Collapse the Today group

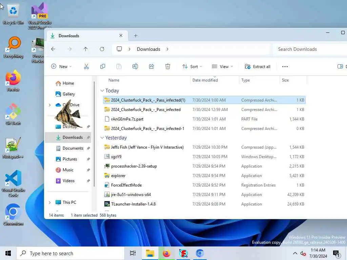point(102,91)
